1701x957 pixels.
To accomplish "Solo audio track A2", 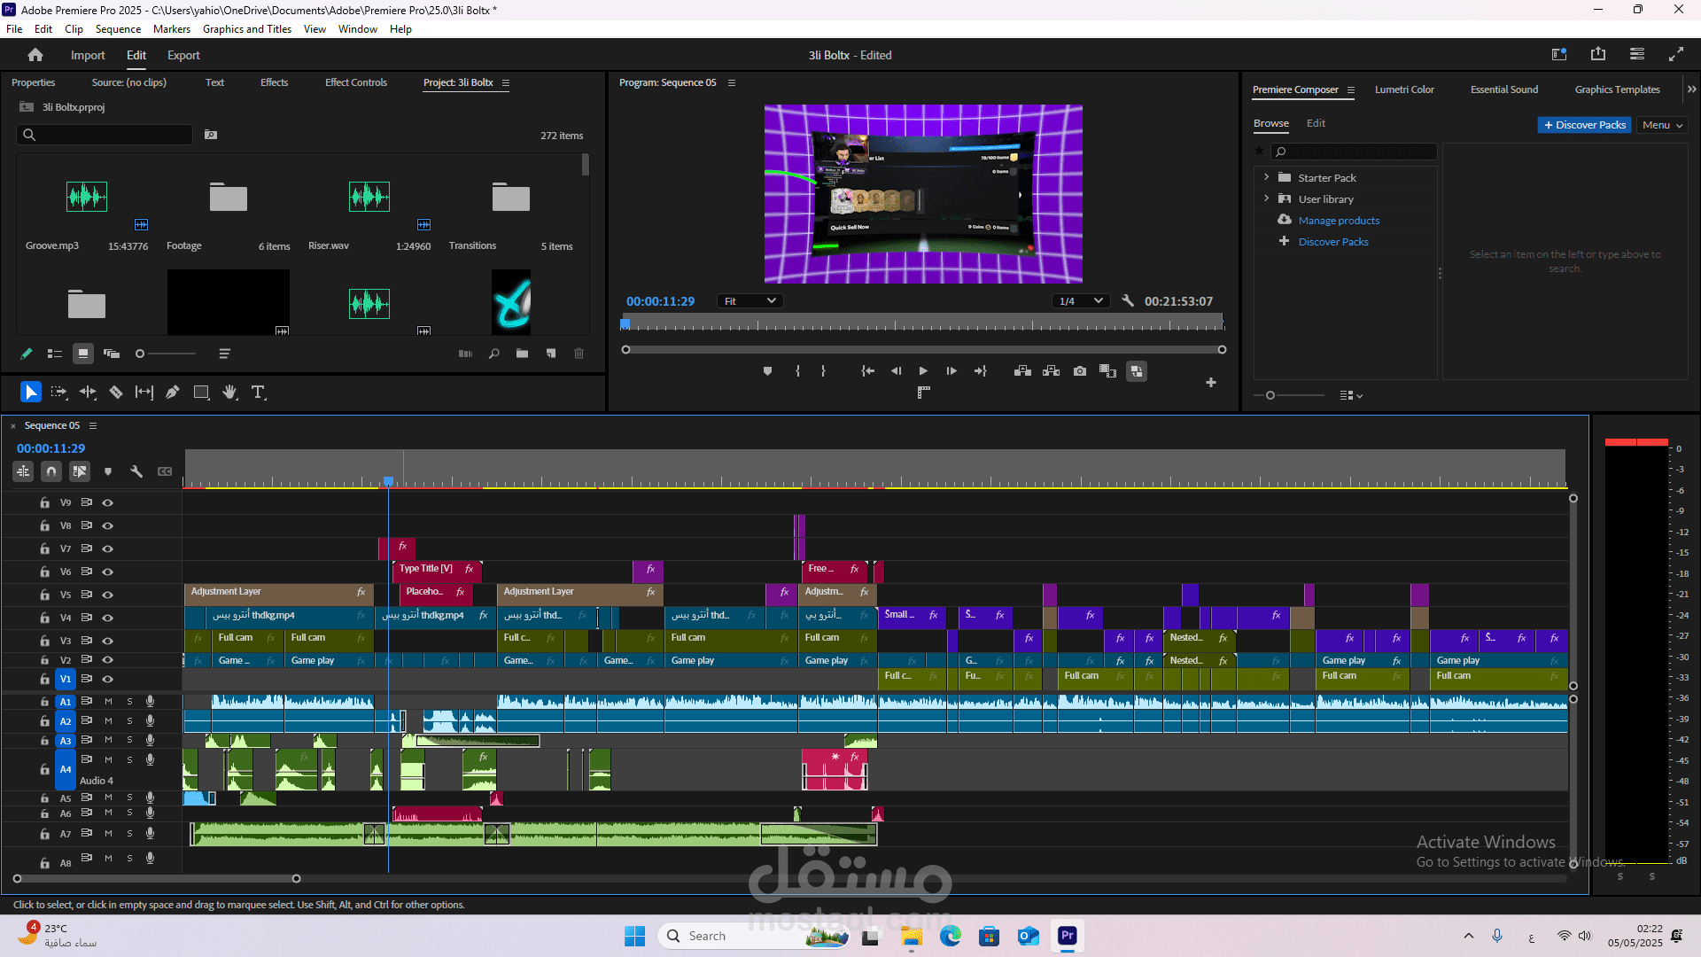I will 129,721.
